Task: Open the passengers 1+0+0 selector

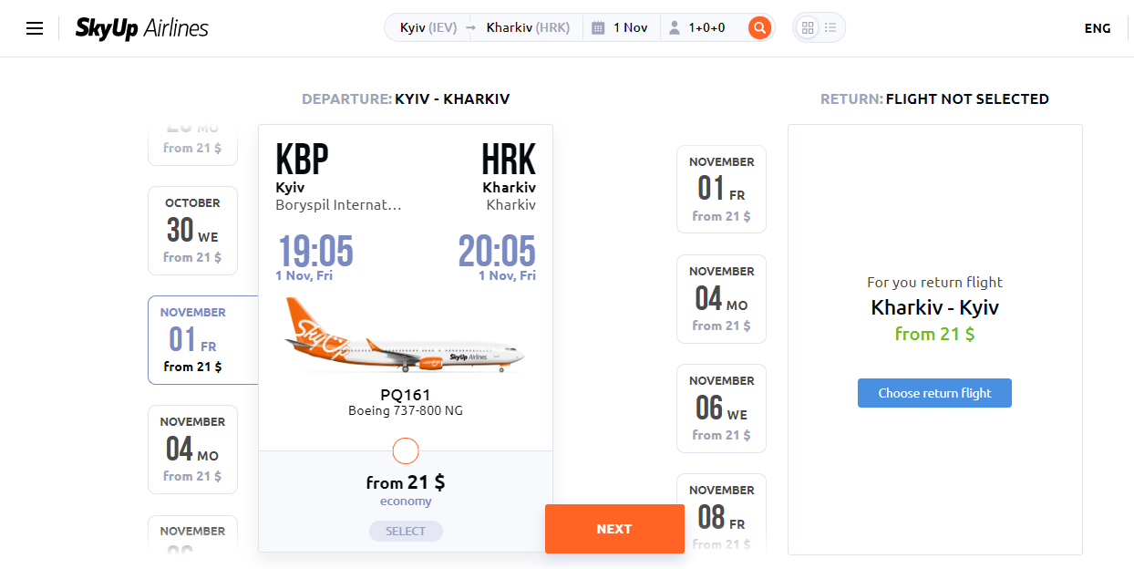Action: click(706, 27)
